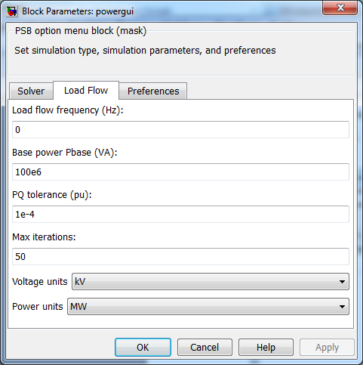
Task: Click the PSB option menu block heading
Action: (81, 31)
